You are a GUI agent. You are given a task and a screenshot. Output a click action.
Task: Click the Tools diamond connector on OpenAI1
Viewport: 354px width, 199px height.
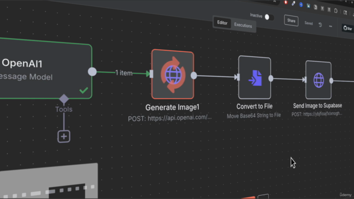click(64, 99)
